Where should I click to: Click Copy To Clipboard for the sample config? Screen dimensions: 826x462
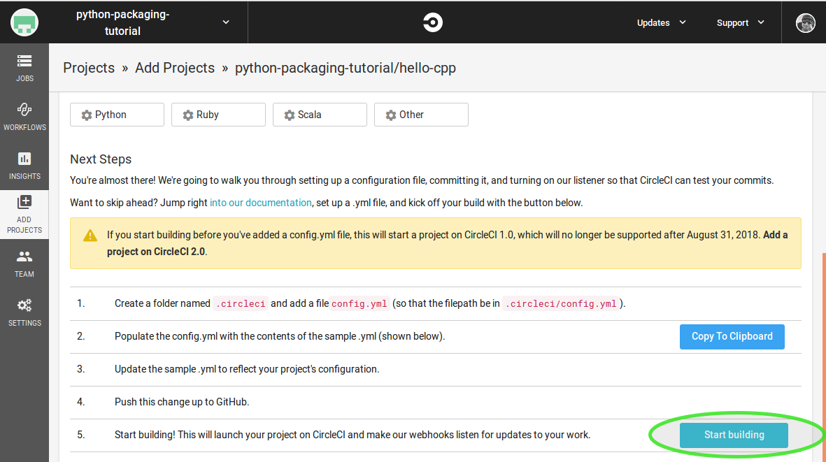click(732, 336)
